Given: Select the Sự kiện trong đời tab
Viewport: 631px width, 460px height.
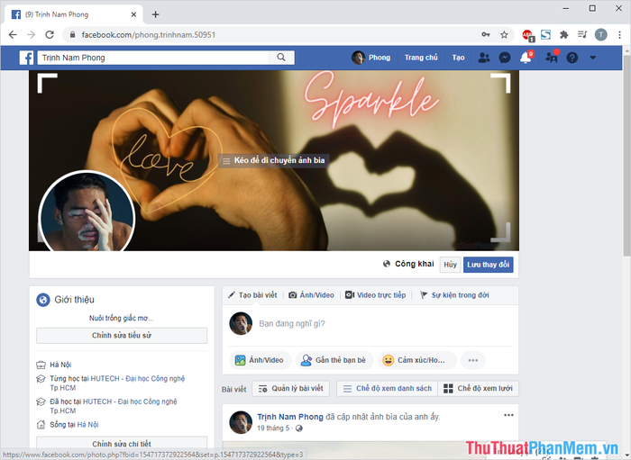Looking at the screenshot, I should [454, 295].
